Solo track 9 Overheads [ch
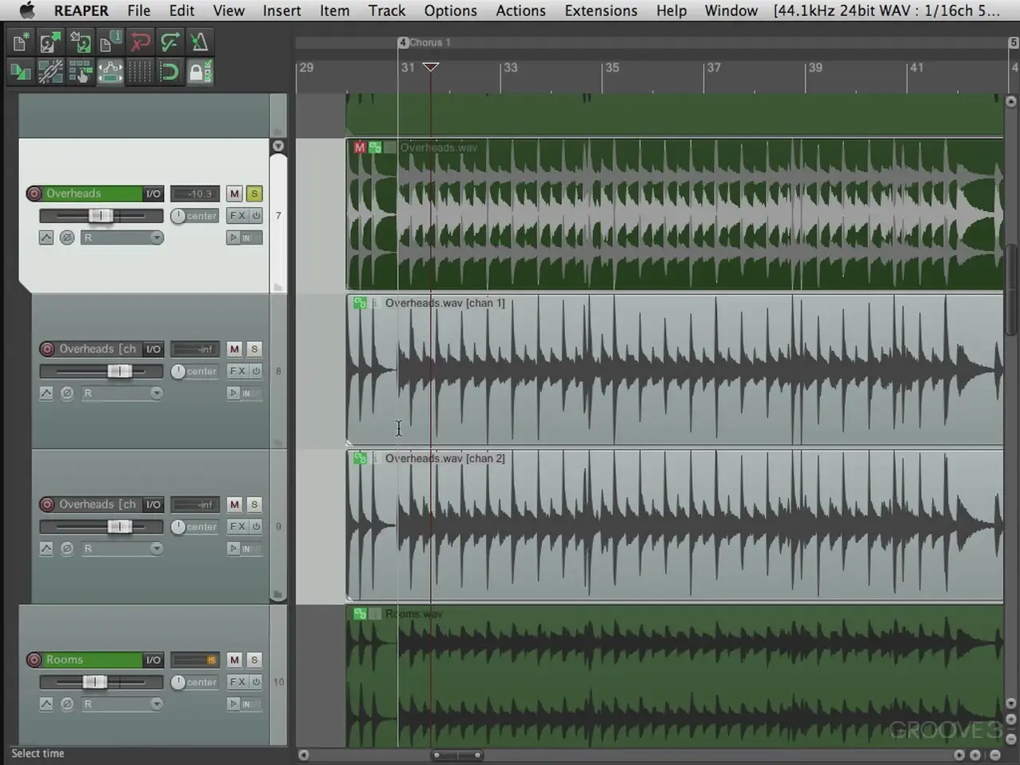This screenshot has height=765, width=1020. point(254,504)
